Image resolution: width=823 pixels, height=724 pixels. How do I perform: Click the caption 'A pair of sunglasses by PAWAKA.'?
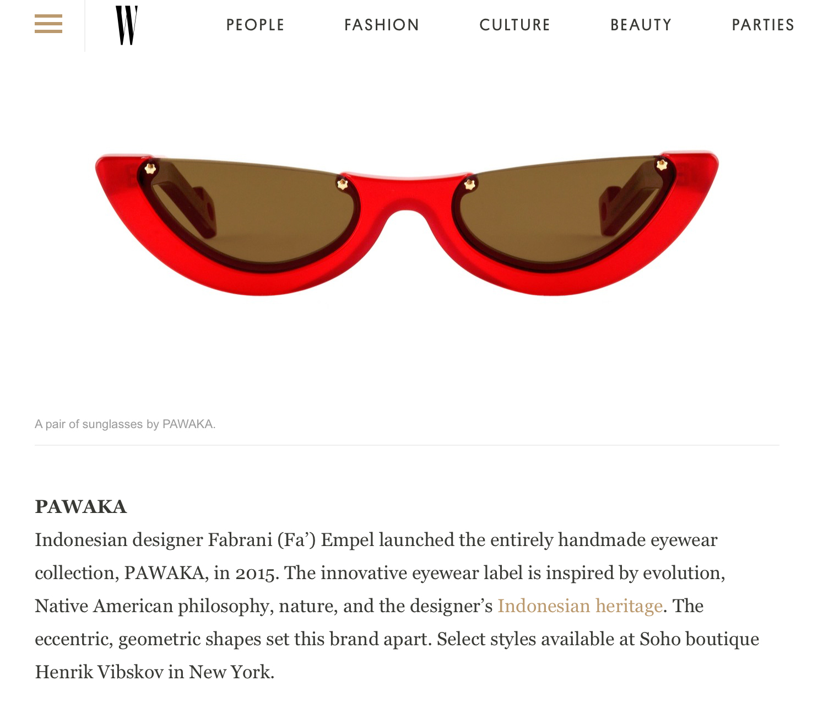click(125, 424)
